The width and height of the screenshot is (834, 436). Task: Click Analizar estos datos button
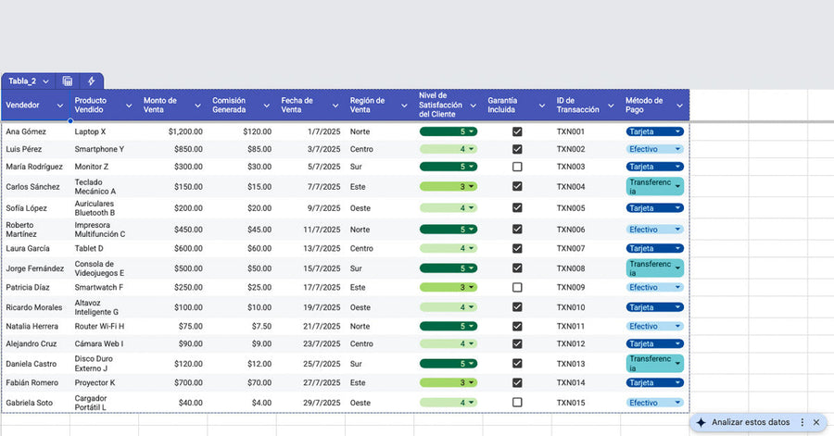point(751,422)
